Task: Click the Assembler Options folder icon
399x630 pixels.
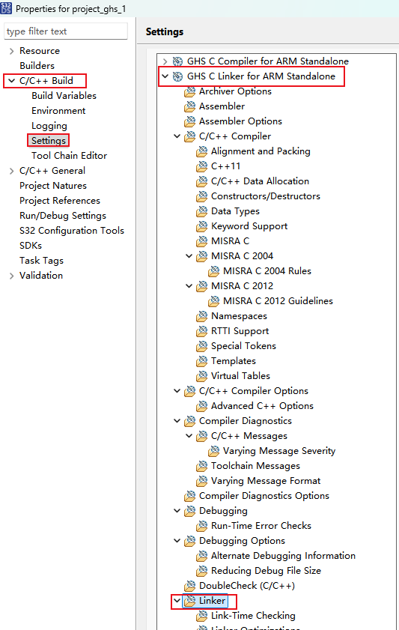Action: 189,121
